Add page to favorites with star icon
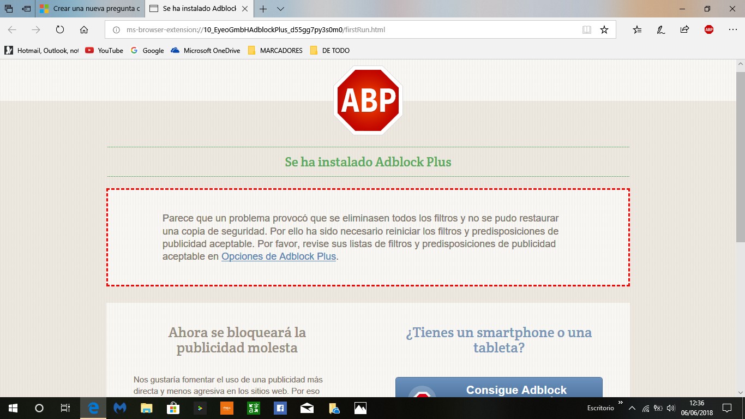This screenshot has height=419, width=745. pyautogui.click(x=604, y=30)
